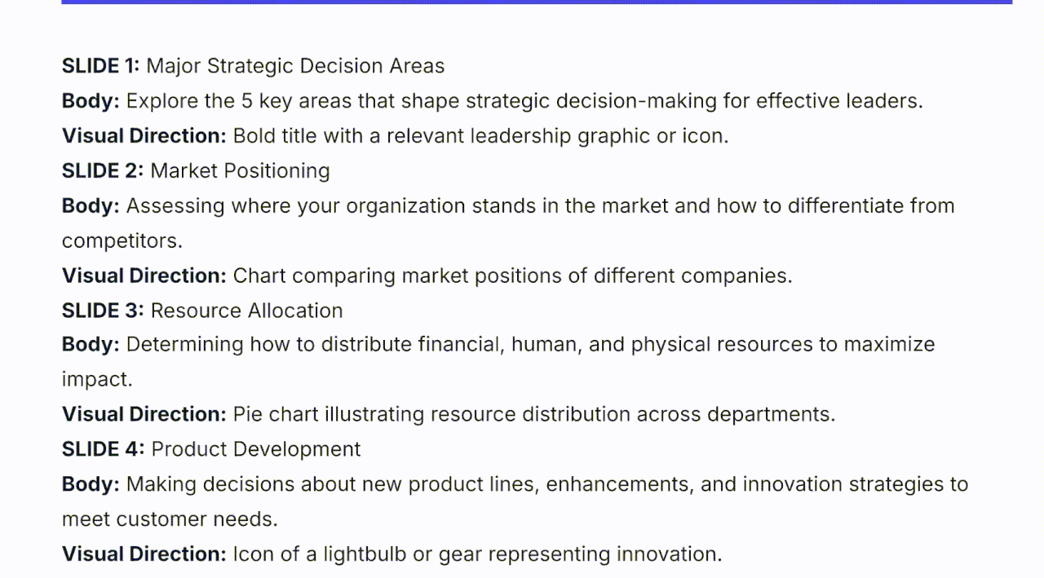Image resolution: width=1044 pixels, height=578 pixels.
Task: Click the "Major Strategic Decision Areas" title
Action: (295, 66)
